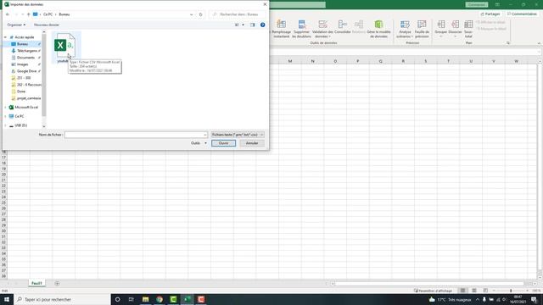The height and width of the screenshot is (305, 543).
Task: Click Ce PC in the address breadcrumb
Action: click(48, 14)
